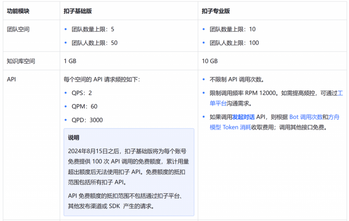This screenshot has width=349, height=221.
Task: Select the 10 GB cell
Action: [x=209, y=61]
